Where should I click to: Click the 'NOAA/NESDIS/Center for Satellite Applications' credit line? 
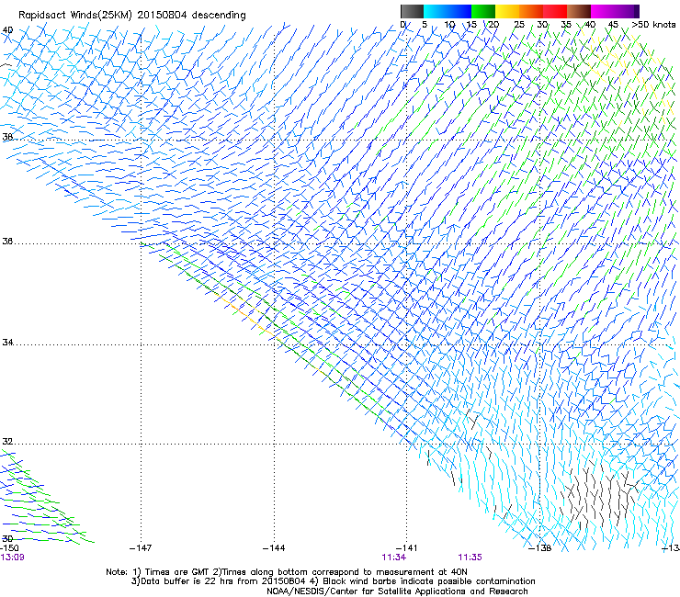[397, 591]
